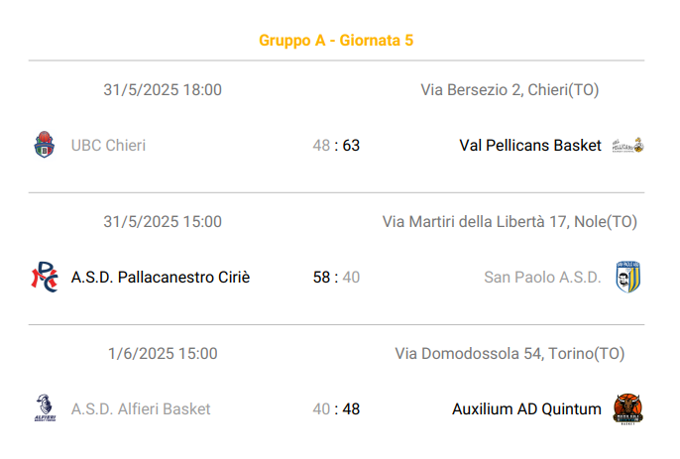Viewport: 680px width, 459px height.
Task: Open UBC Chieri team name
Action: point(108,146)
